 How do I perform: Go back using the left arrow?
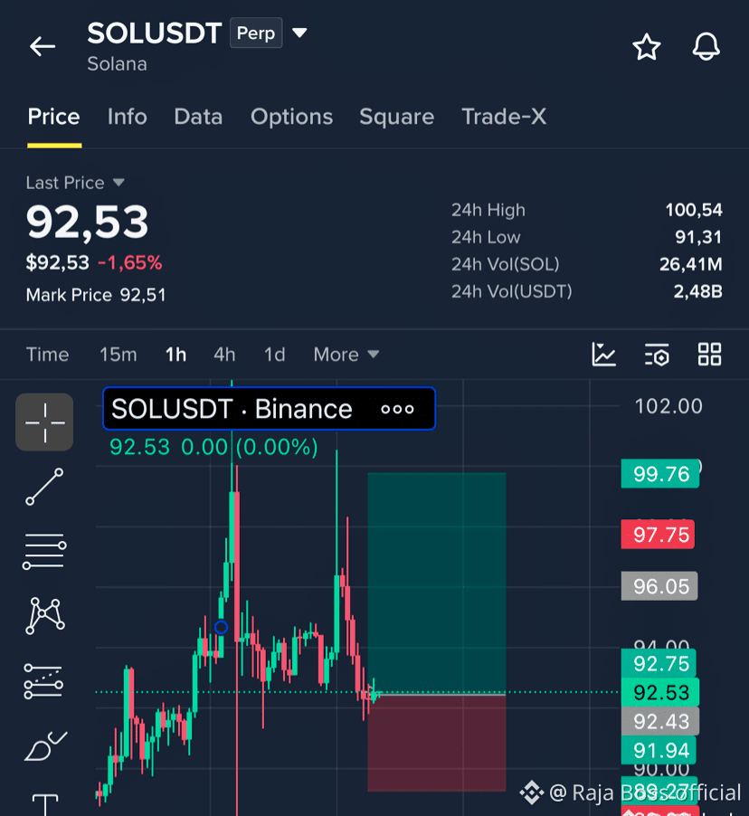coord(43,46)
